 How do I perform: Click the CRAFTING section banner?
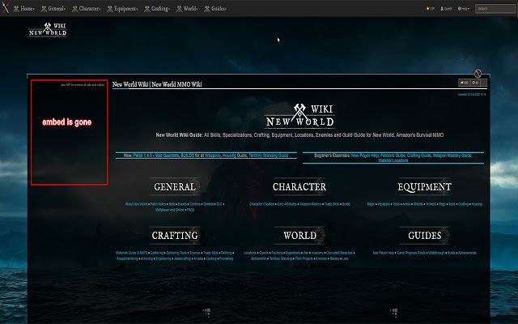point(175,236)
